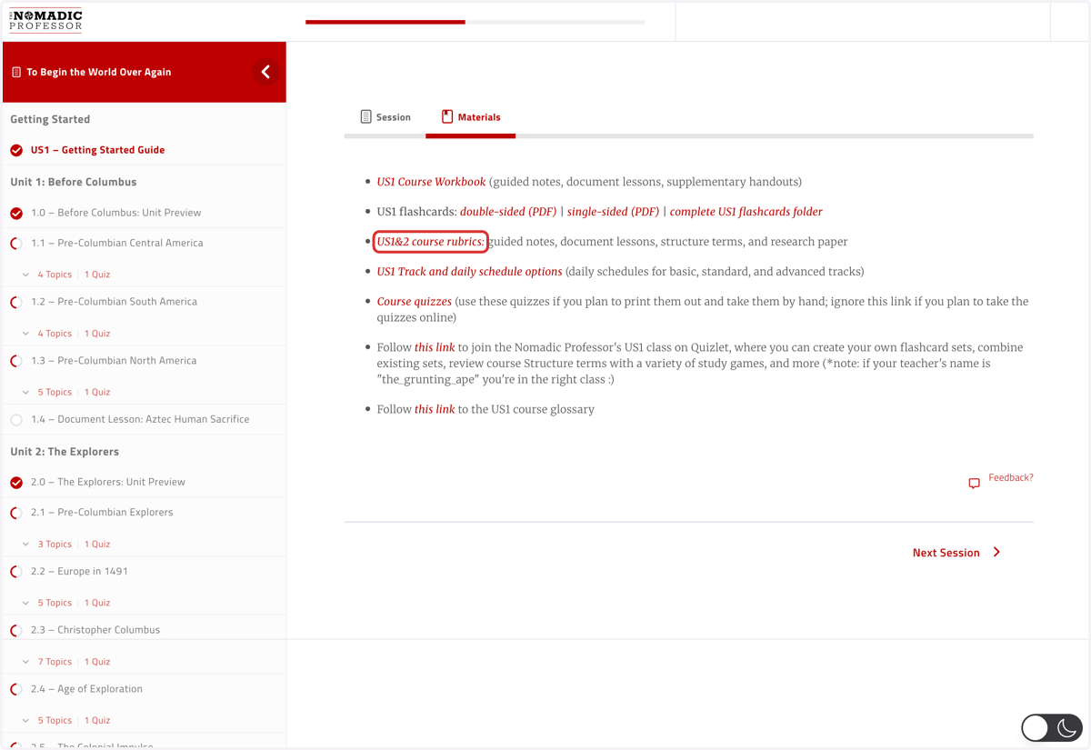Click completed checkmark for 2.0 The Explorers
1091x750 pixels.
(16, 482)
